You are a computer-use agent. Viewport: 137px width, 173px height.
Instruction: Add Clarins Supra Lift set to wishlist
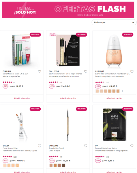pos(40,71)
